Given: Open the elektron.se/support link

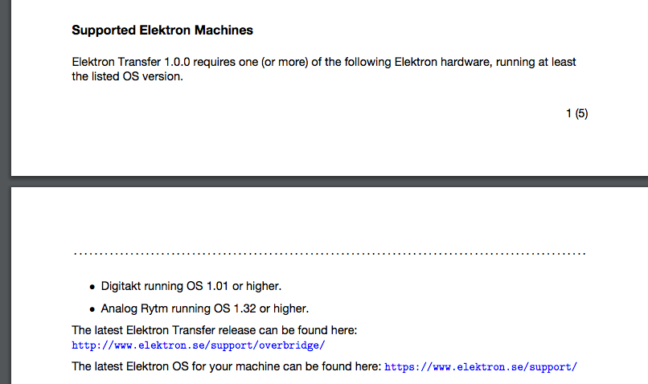Looking at the screenshot, I should (x=481, y=367).
